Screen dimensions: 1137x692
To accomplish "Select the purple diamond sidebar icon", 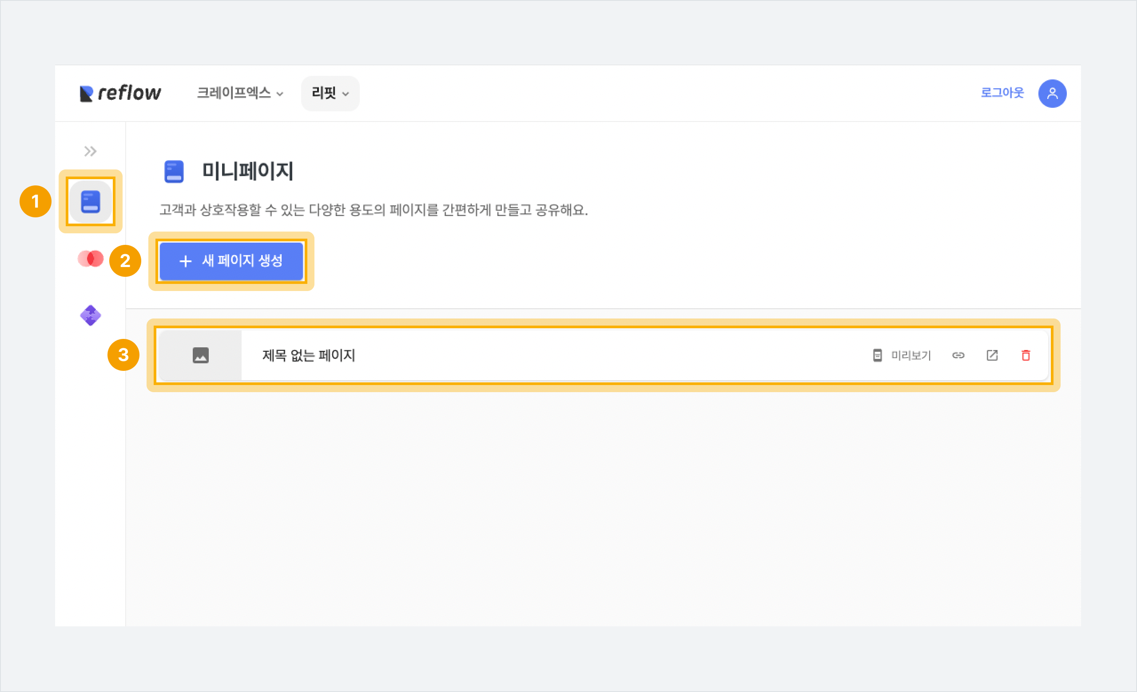I will tap(91, 315).
